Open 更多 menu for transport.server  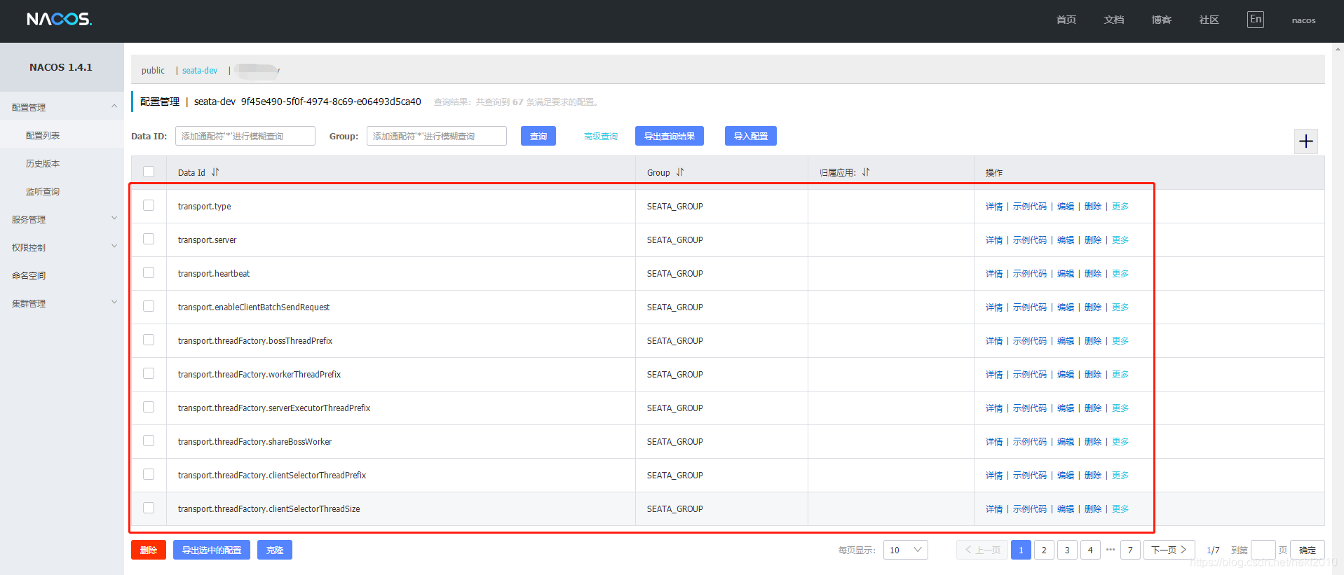1120,240
